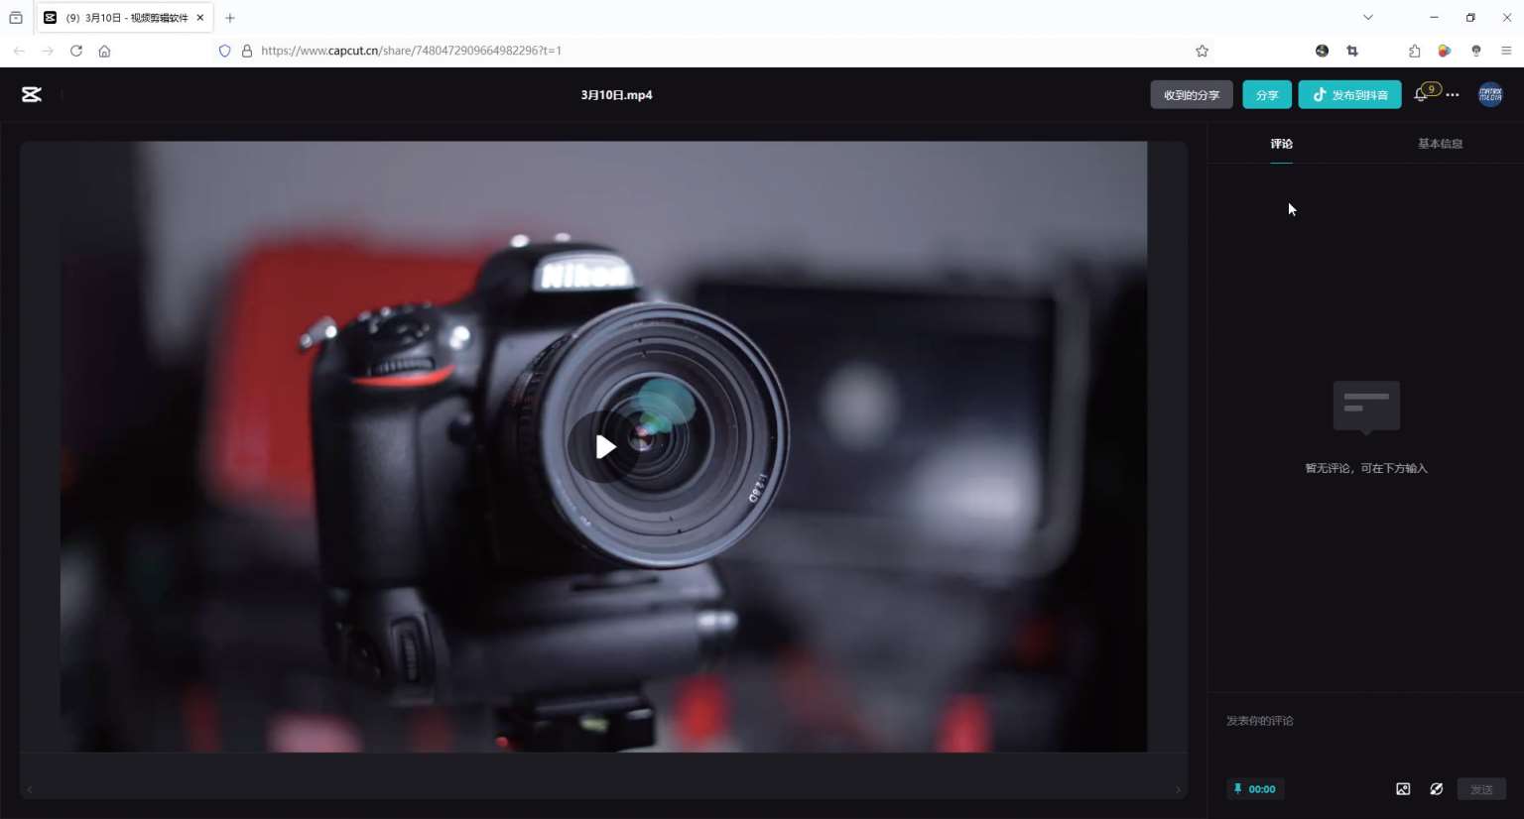The height and width of the screenshot is (819, 1524).
Task: Click the user profile avatar
Action: (x=1490, y=94)
